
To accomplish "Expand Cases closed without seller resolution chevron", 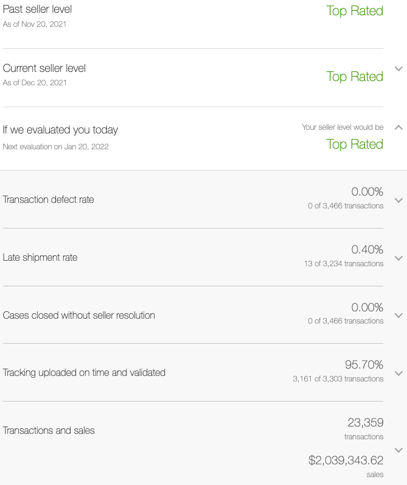I will 398,316.
